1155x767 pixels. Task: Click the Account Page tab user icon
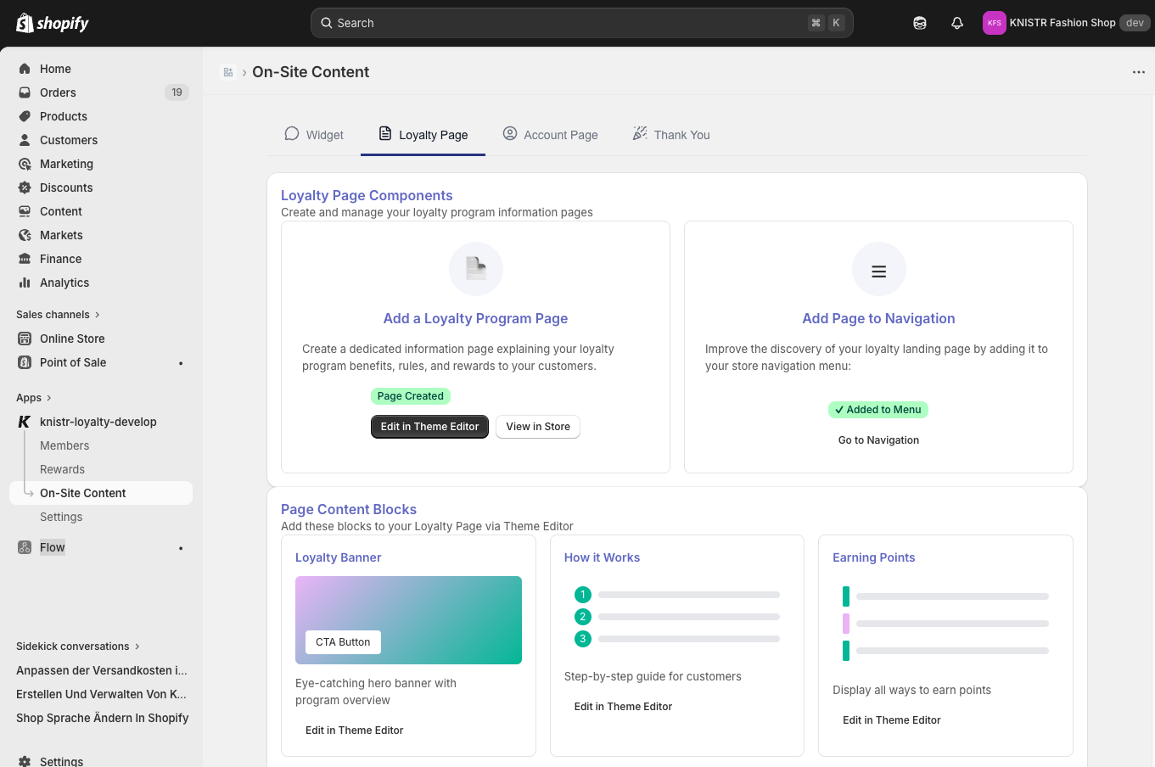510,133
